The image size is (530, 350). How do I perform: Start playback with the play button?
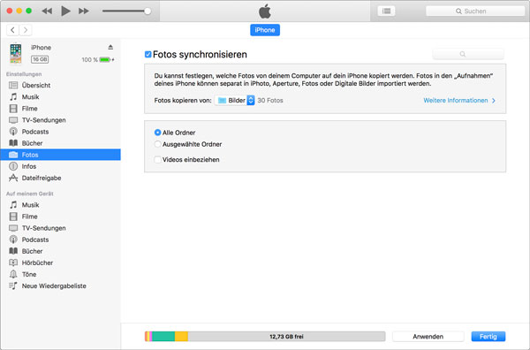tap(65, 11)
